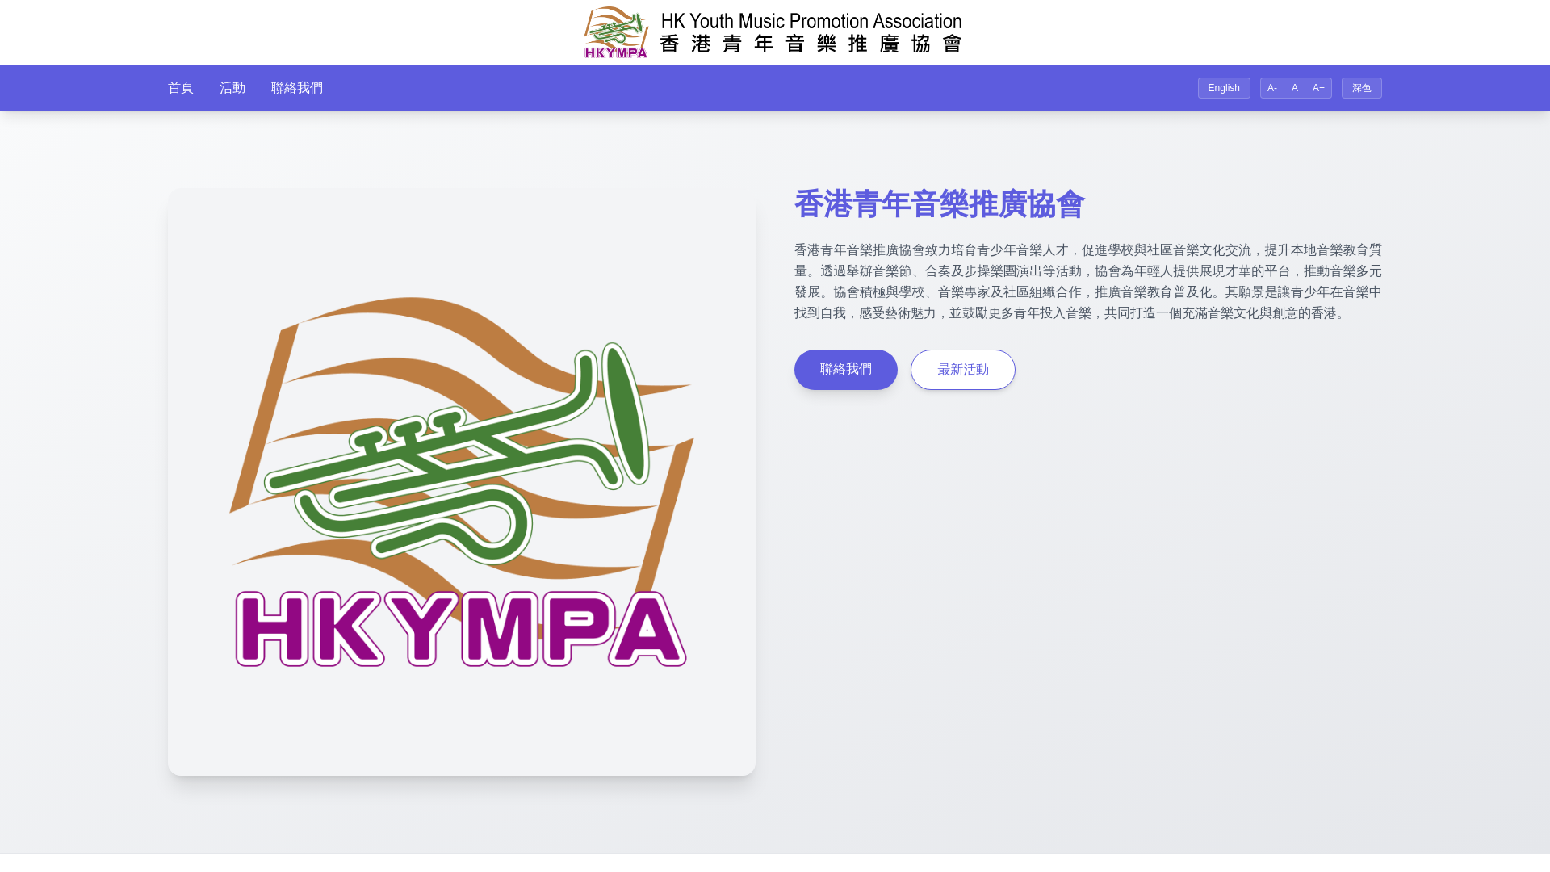The height and width of the screenshot is (872, 1550).
Task: Click the association description paragraph
Action: (1088, 282)
